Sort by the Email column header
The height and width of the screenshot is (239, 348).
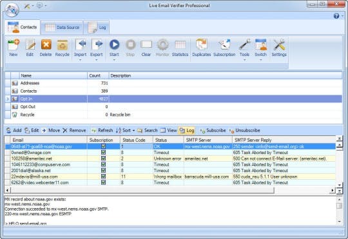click(48, 140)
